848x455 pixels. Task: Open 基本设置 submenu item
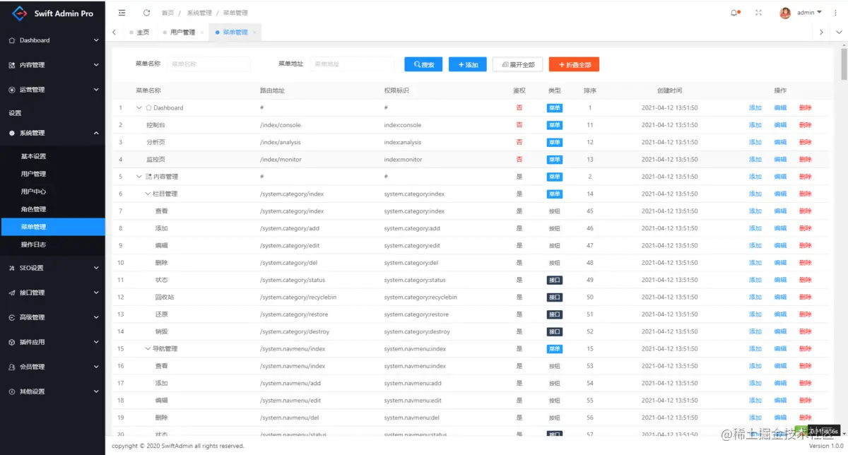tap(52, 156)
